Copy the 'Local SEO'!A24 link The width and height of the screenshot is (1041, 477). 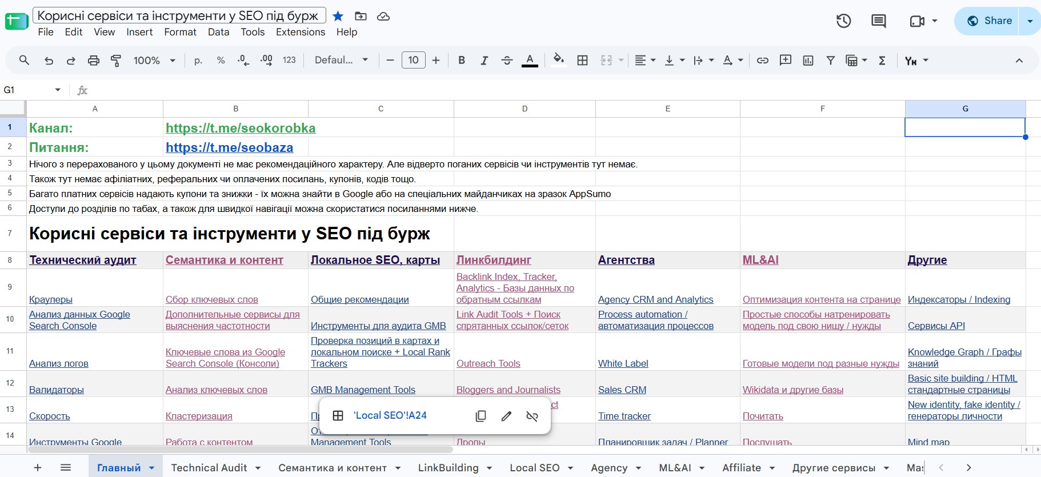click(x=481, y=416)
